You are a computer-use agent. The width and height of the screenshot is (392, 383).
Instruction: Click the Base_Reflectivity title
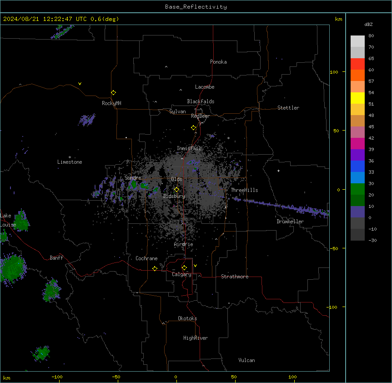196,7
